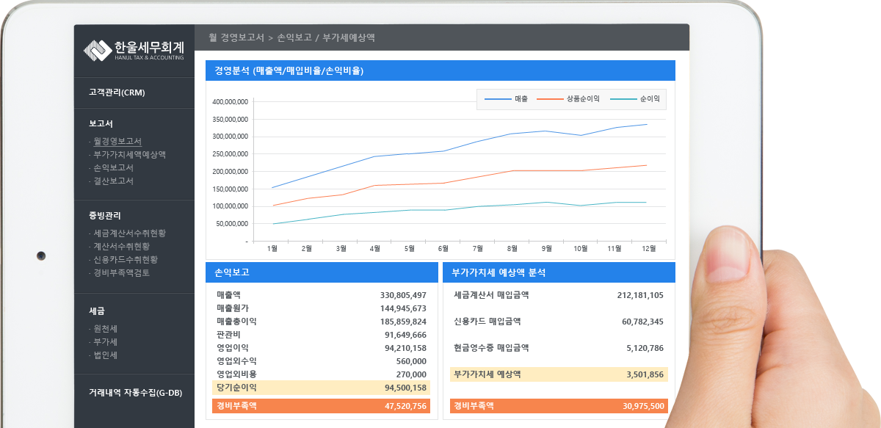Select the 보고서 menu heading
Viewport: 881px width, 428px height.
(x=101, y=123)
